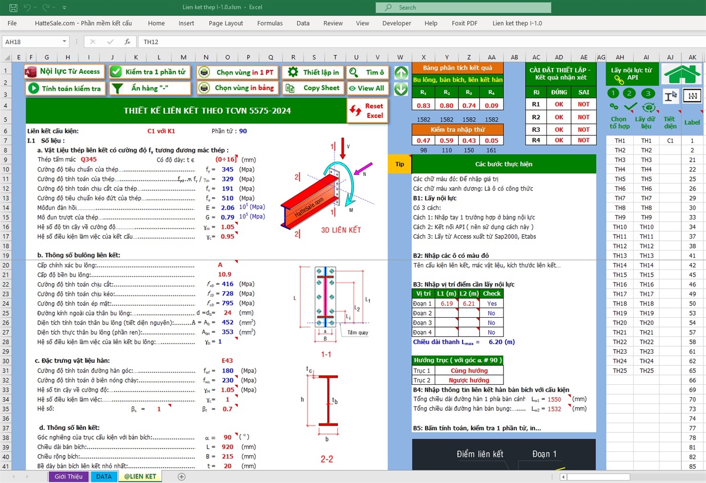Toggle View All eye button
Screen dimensions: 706x483
click(367, 88)
